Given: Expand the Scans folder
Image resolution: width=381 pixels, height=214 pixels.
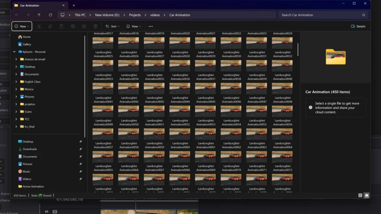Looking at the screenshot, I should click(x=16, y=111).
